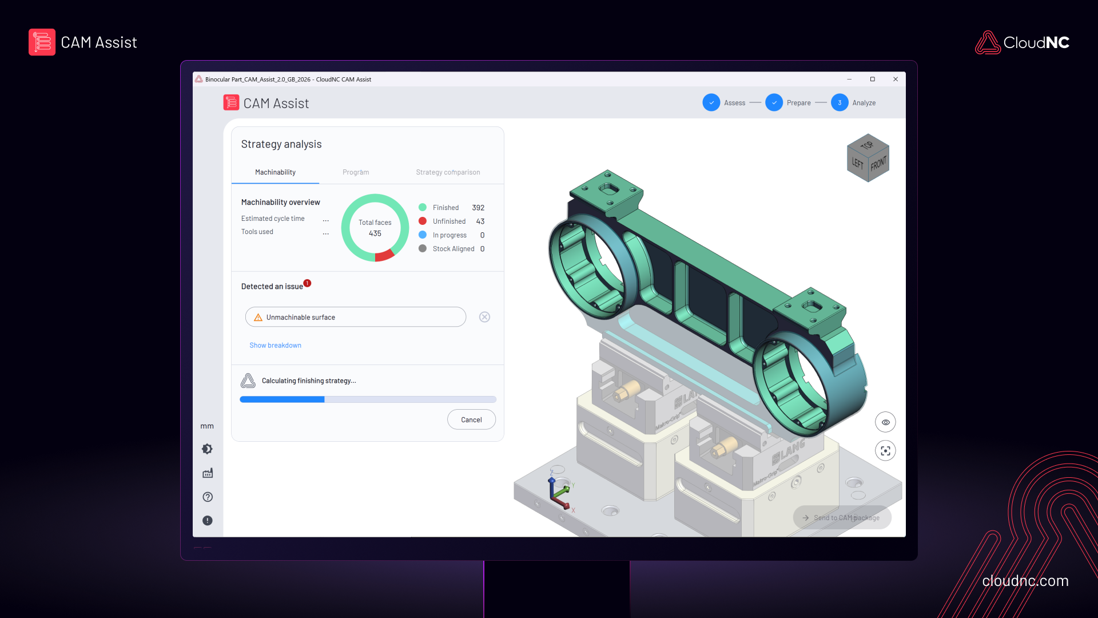Screen dimensions: 1098x618
Task: Open the Strategy comparison tab
Action: (x=448, y=172)
